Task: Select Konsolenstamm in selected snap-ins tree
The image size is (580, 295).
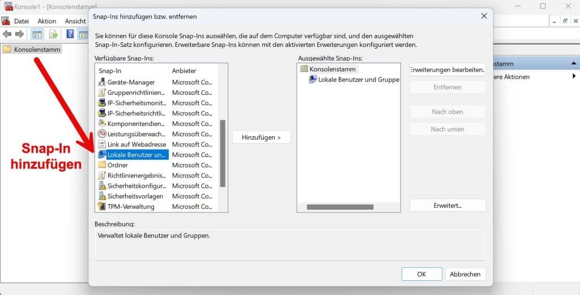Action: click(x=332, y=69)
